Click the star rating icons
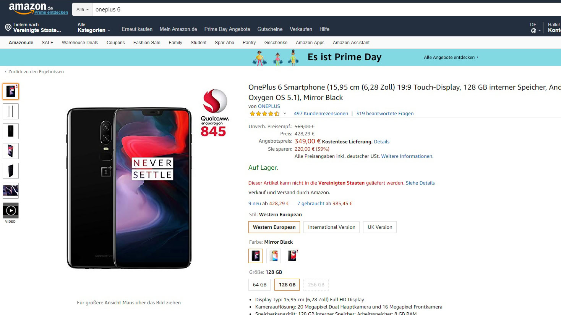This screenshot has width=561, height=315. (x=264, y=114)
